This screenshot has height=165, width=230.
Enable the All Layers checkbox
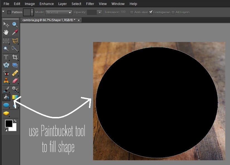click(173, 12)
